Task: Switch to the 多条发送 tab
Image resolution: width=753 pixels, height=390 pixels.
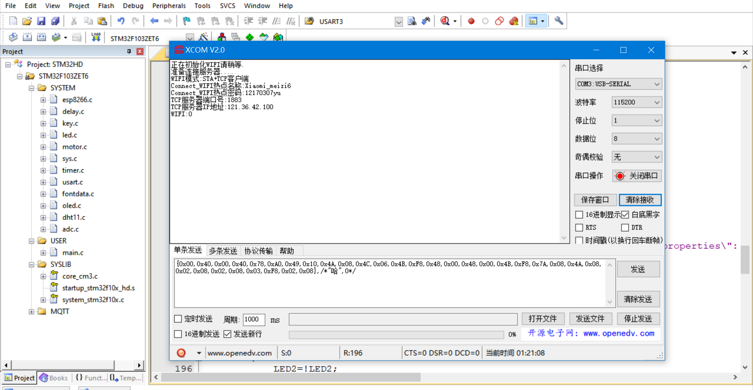Action: 223,250
